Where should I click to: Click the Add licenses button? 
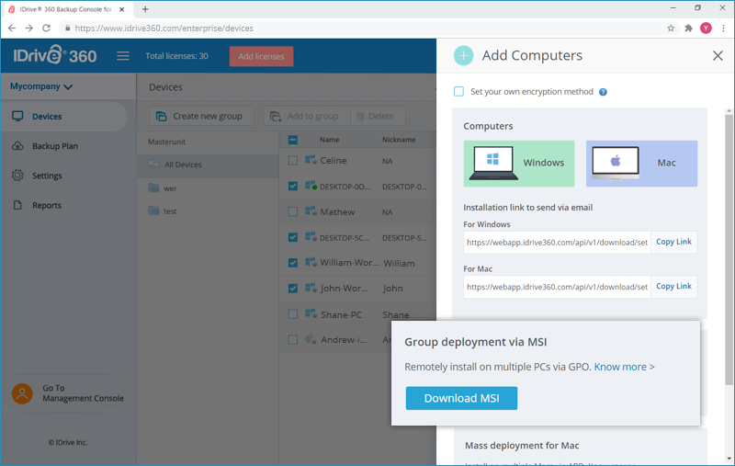(x=261, y=56)
